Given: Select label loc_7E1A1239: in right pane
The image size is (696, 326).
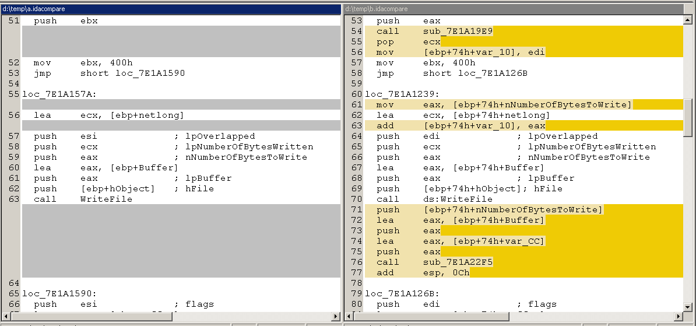Looking at the screenshot, I should point(402,94).
